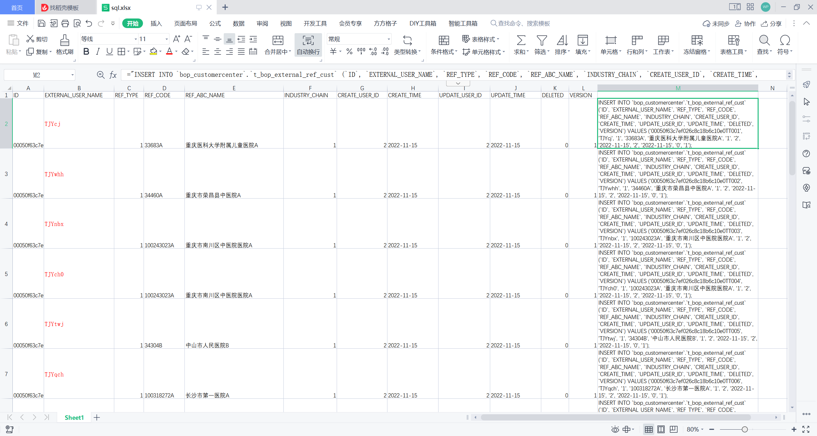Toggle Italic formatting
Viewport: 817px width, 436px height.
tap(98, 52)
